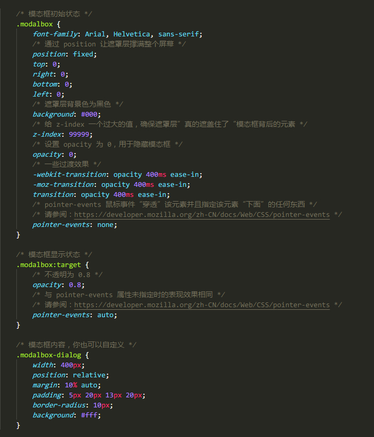Click the padding property line
Viewport: 374px width, 437px height.
89,395
